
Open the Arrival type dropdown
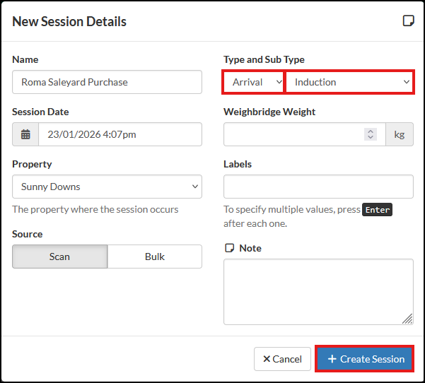254,82
